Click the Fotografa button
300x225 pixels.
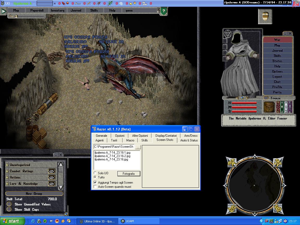[x=129, y=173]
